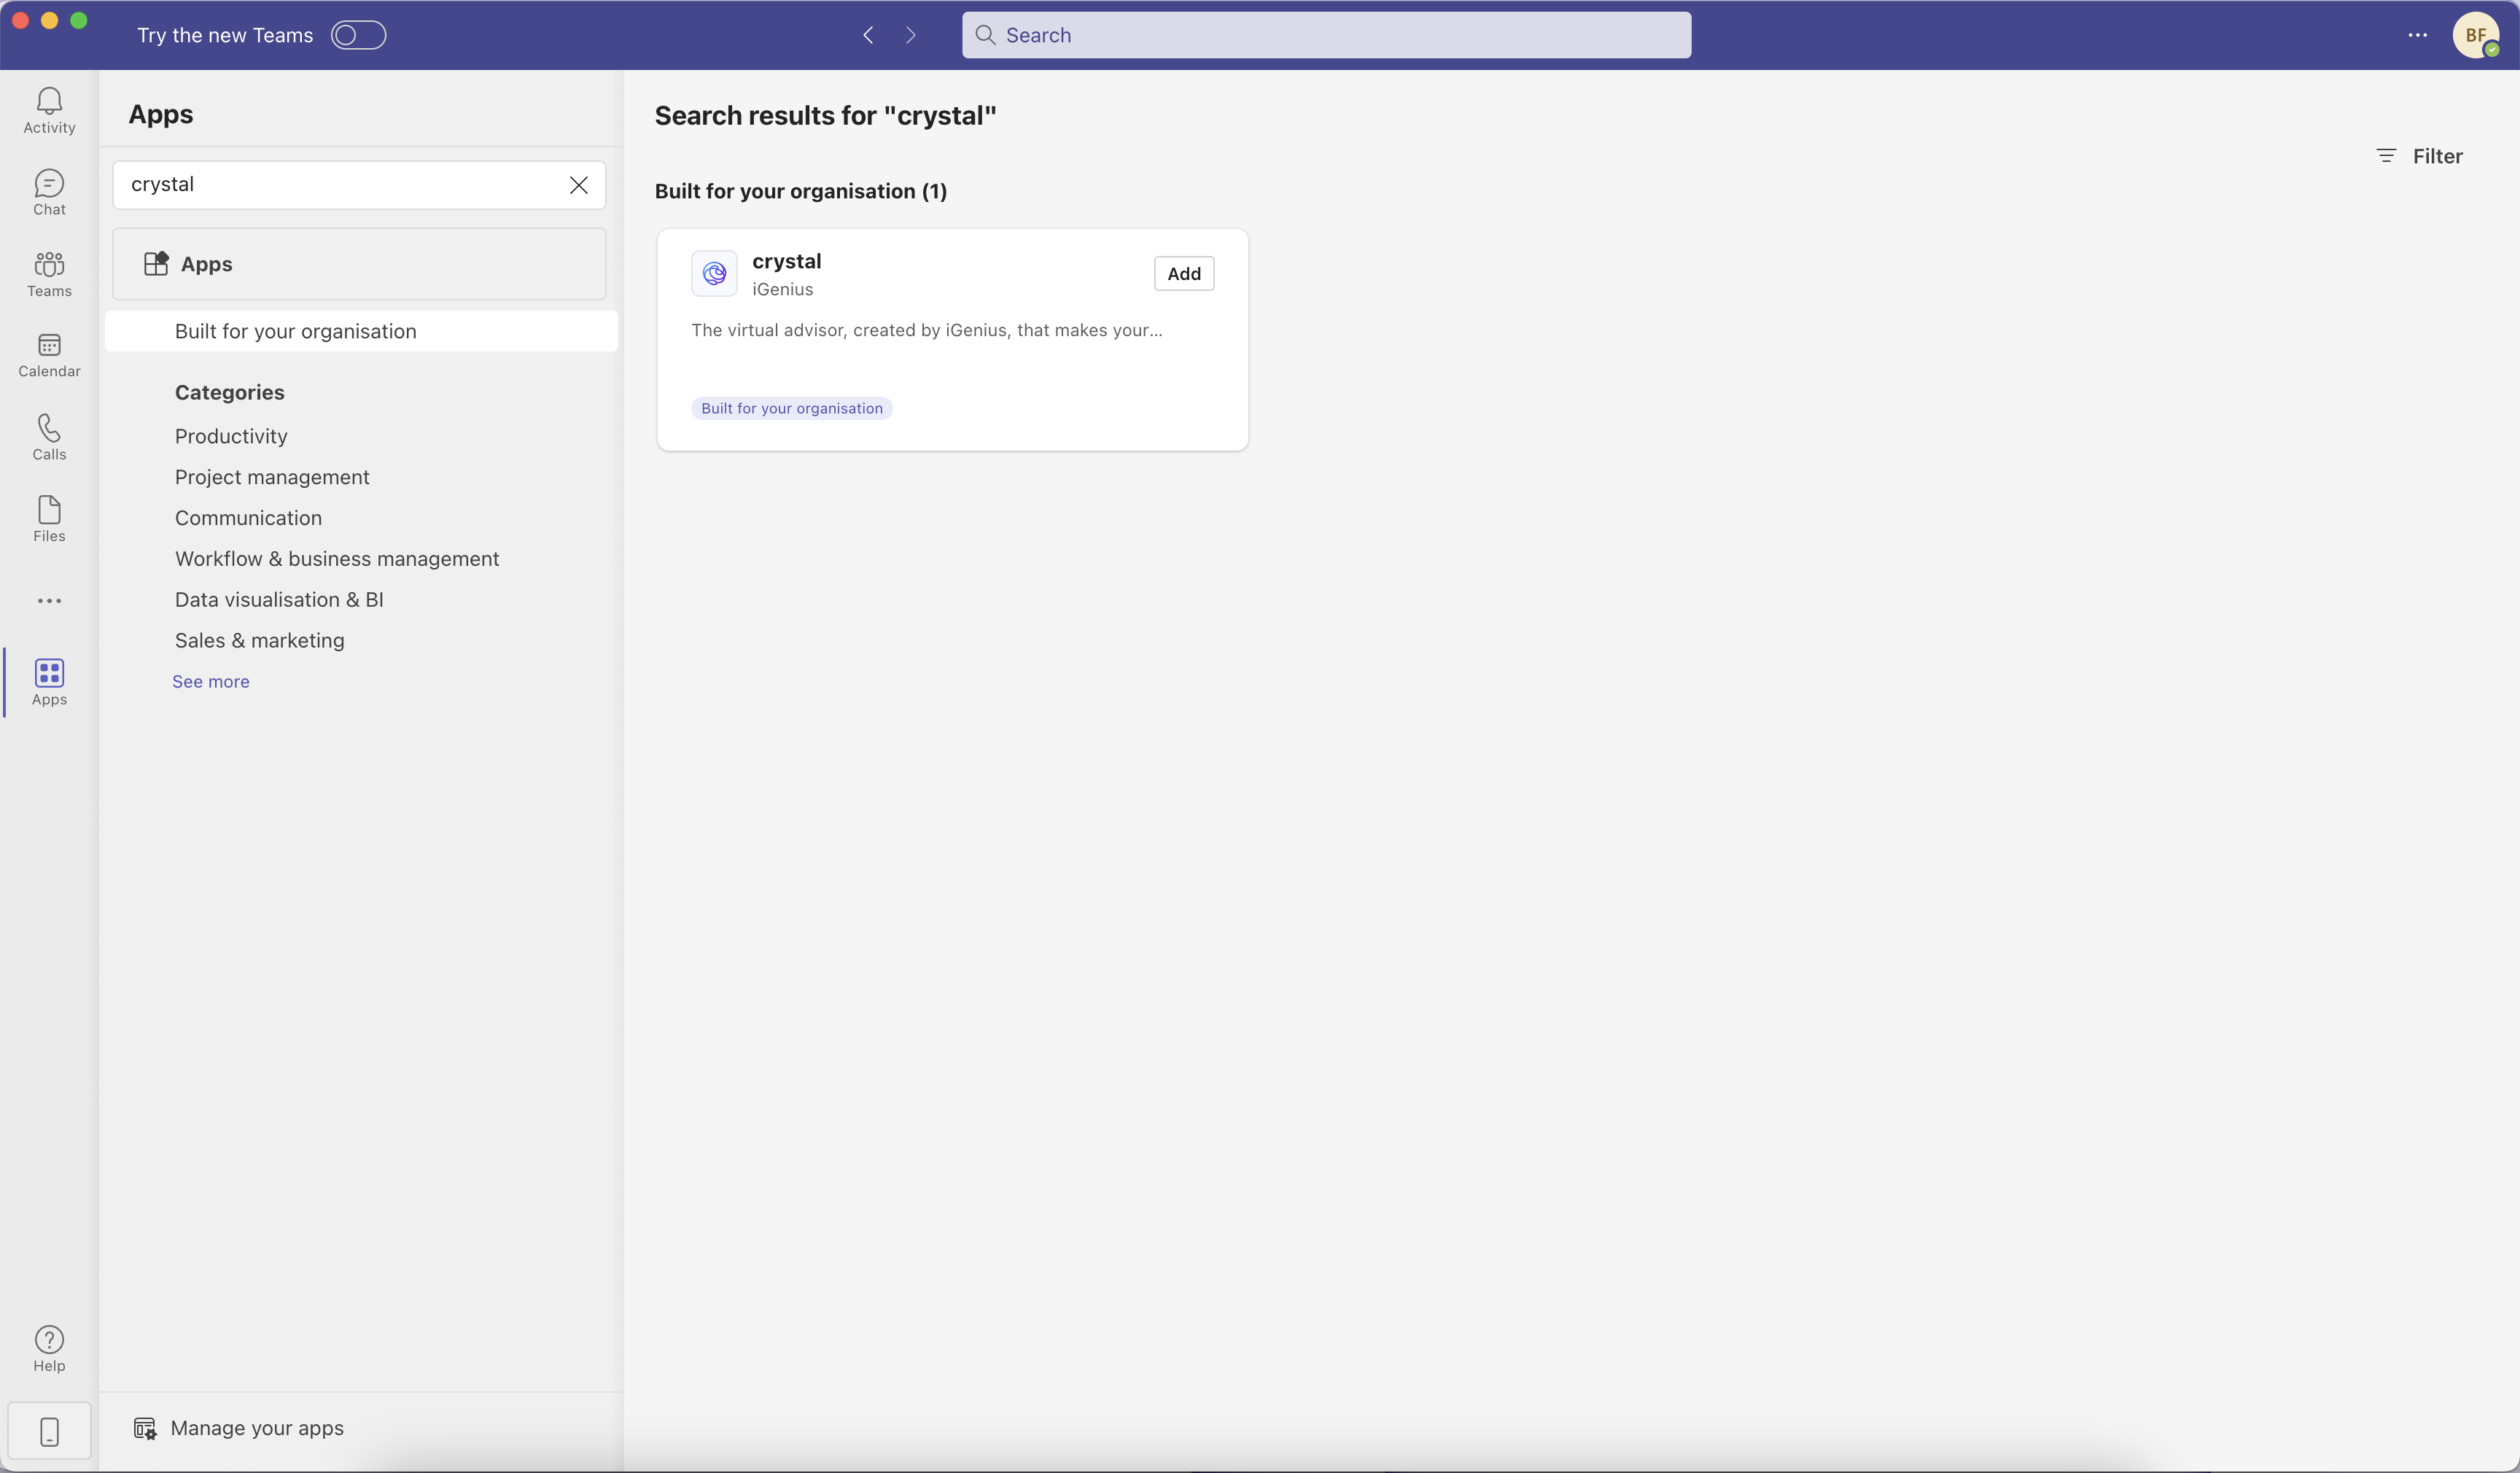
Task: Open the Activity bell icon
Action: (x=49, y=109)
